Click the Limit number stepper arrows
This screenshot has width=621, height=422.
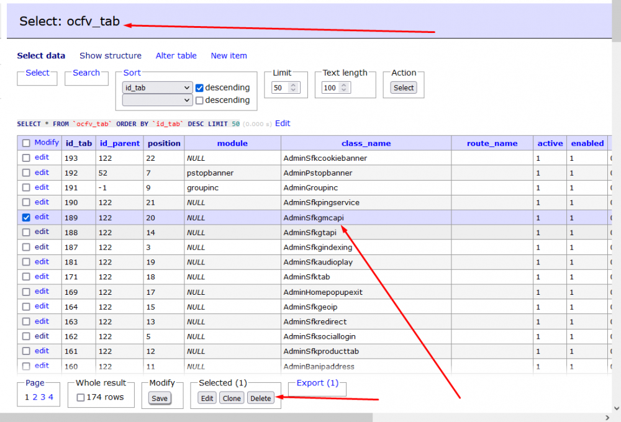(x=294, y=88)
